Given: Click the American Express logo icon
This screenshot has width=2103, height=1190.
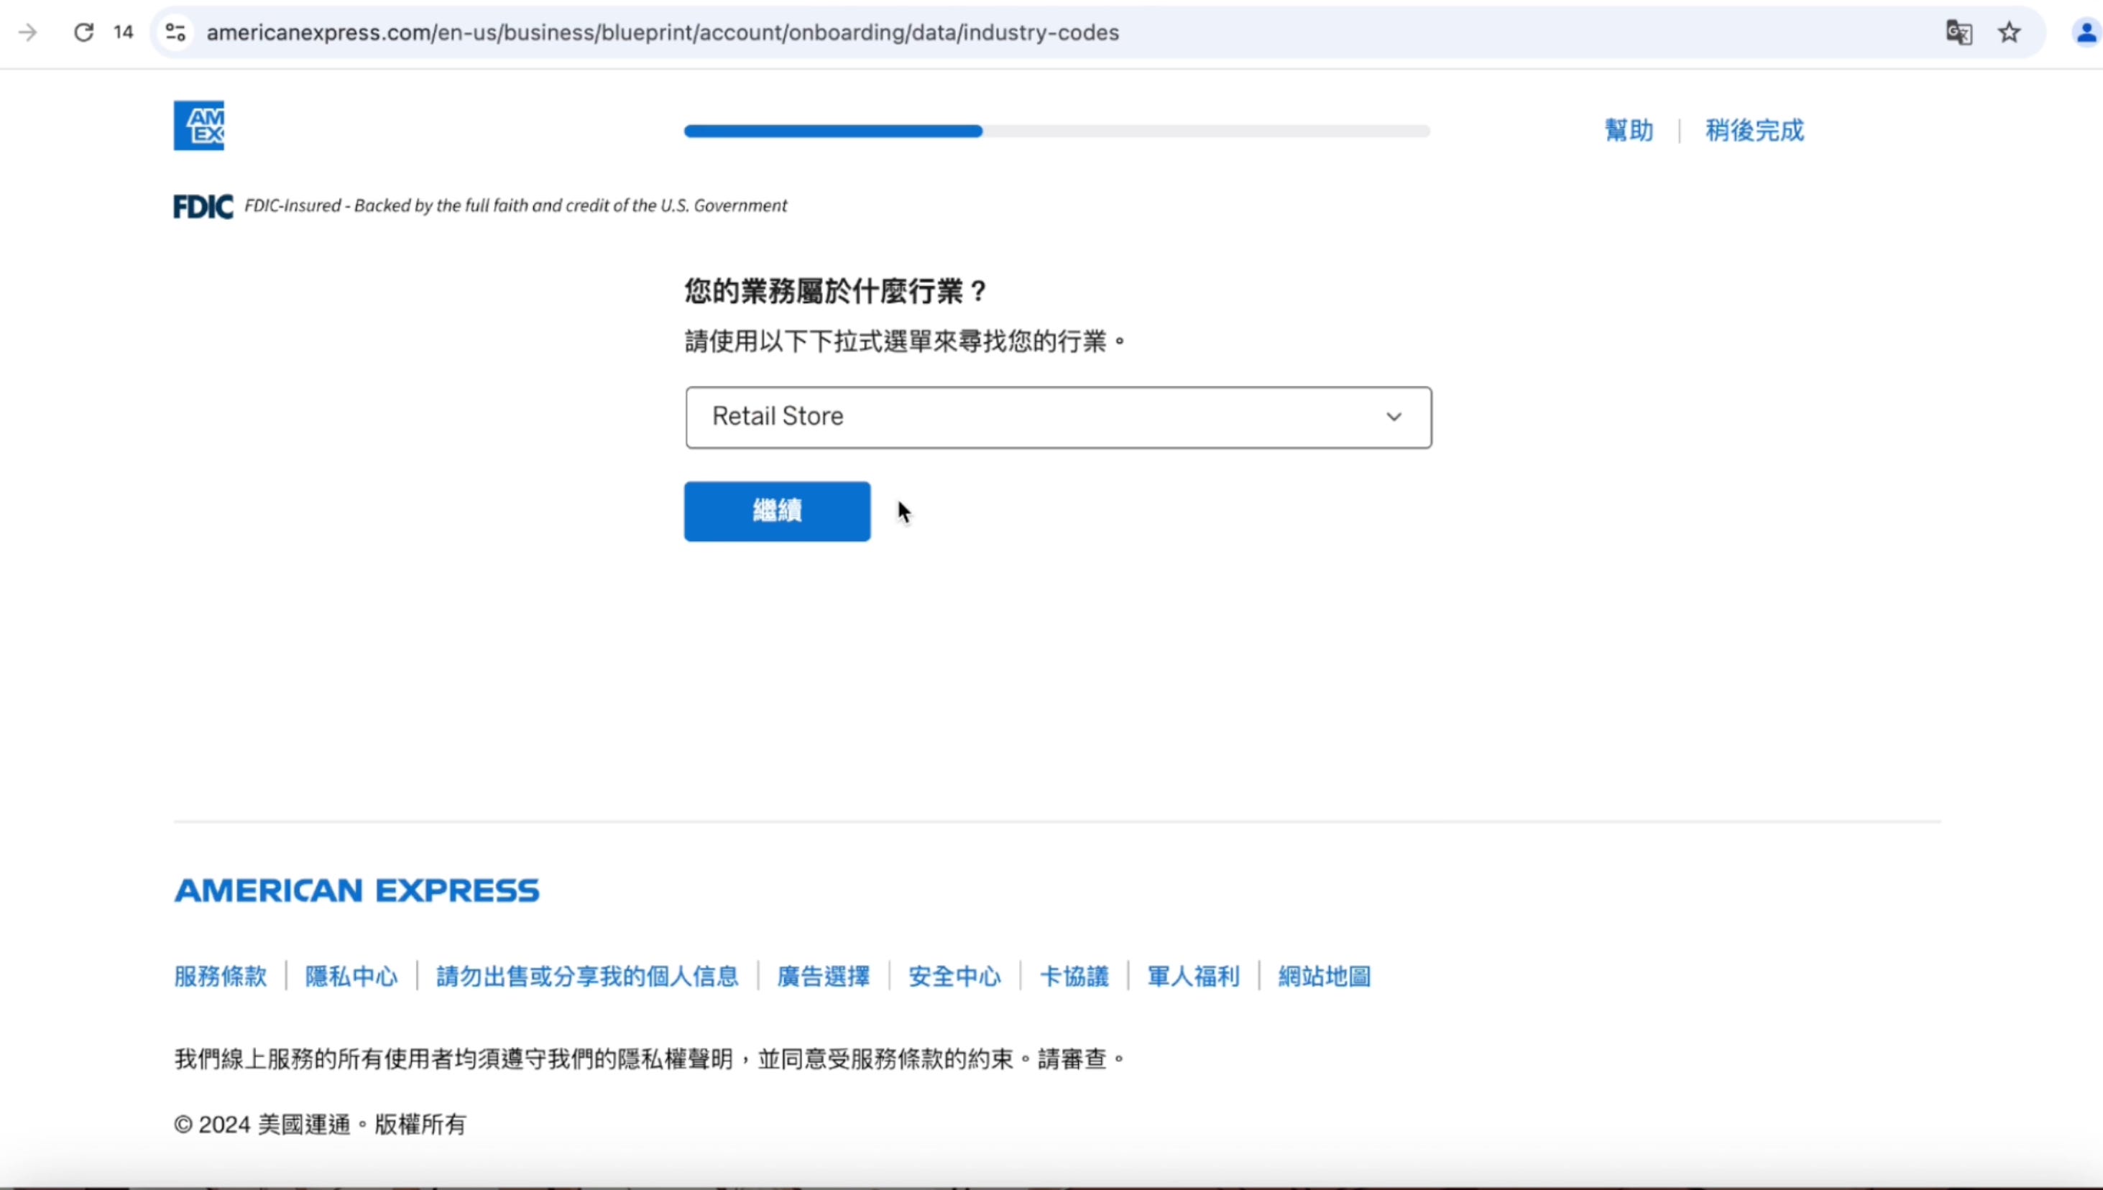Looking at the screenshot, I should (x=198, y=126).
